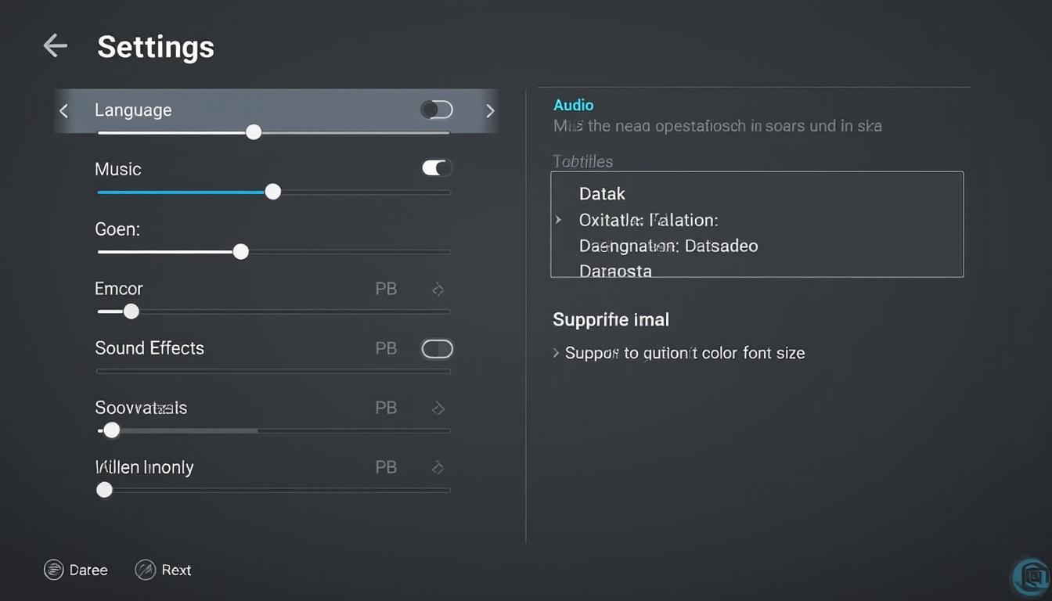
Task: Choose Daengnaten: Datsadeo list entry
Action: pos(668,246)
